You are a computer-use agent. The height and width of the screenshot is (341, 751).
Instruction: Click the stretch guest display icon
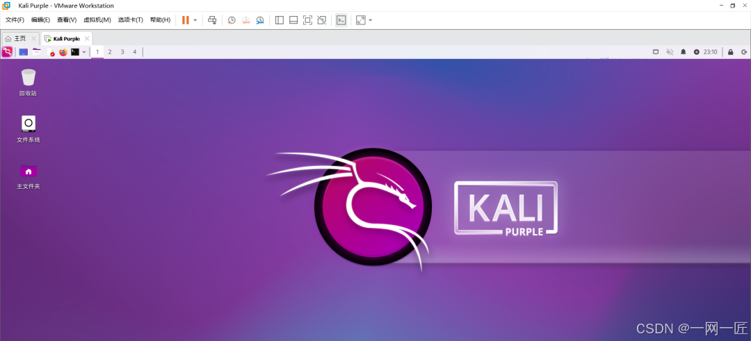click(361, 20)
